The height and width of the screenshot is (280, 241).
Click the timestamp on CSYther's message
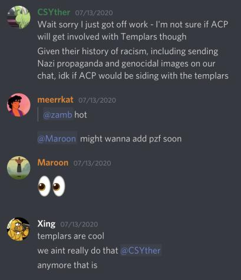pos(94,13)
